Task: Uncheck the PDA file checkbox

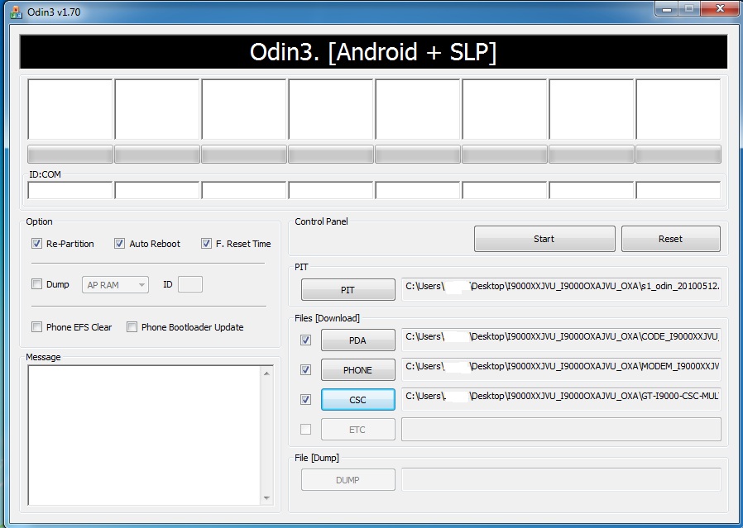Action: pos(305,340)
